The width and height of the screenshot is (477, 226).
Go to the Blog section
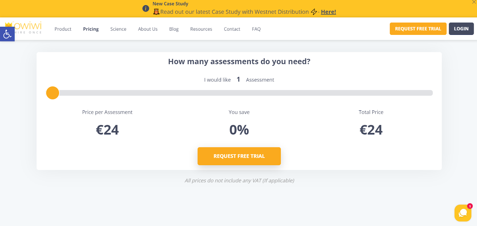pyautogui.click(x=174, y=29)
